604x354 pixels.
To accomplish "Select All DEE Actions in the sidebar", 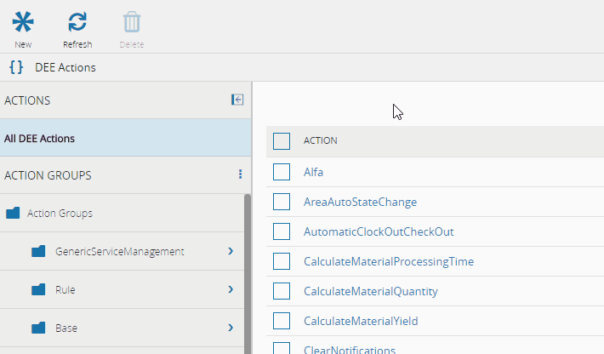I will tap(126, 138).
